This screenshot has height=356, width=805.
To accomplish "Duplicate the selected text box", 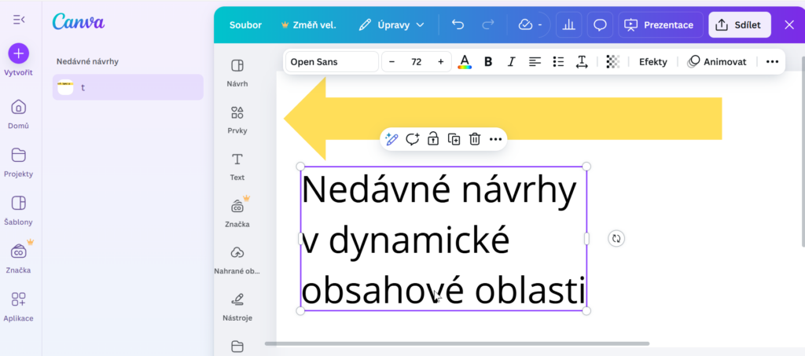I will [454, 139].
